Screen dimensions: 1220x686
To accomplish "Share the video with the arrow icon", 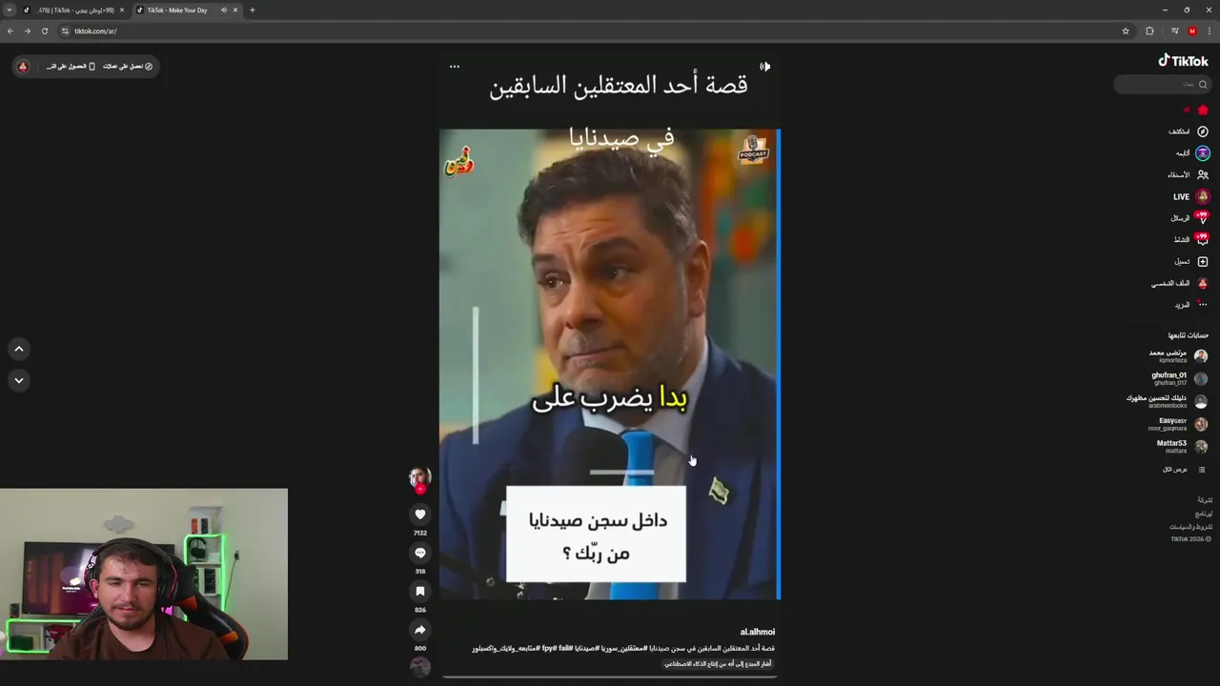I will pyautogui.click(x=419, y=630).
